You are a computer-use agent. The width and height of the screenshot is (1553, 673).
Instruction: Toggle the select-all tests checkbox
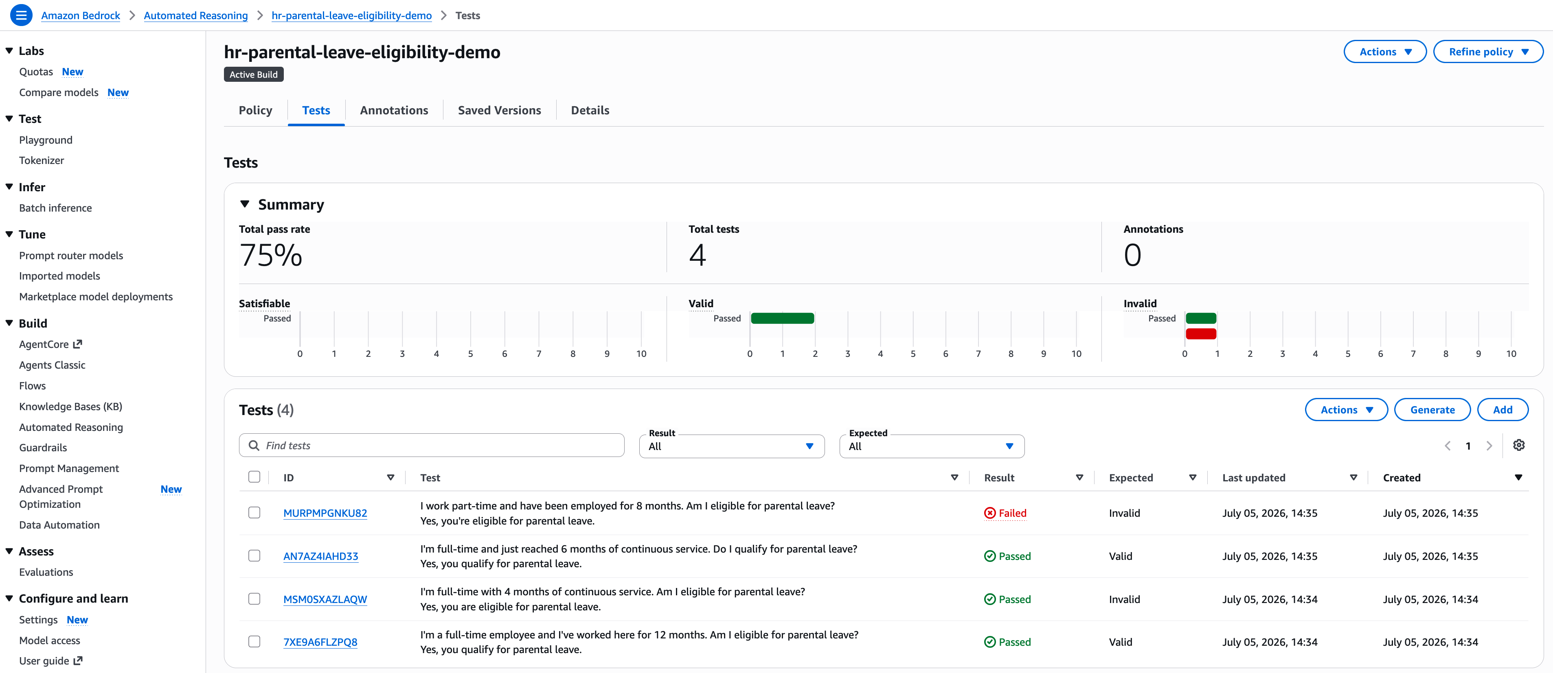point(254,477)
